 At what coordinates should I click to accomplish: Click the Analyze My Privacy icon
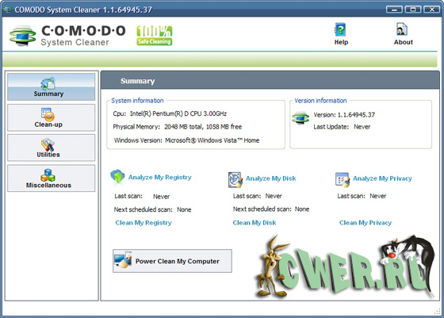pos(343,179)
